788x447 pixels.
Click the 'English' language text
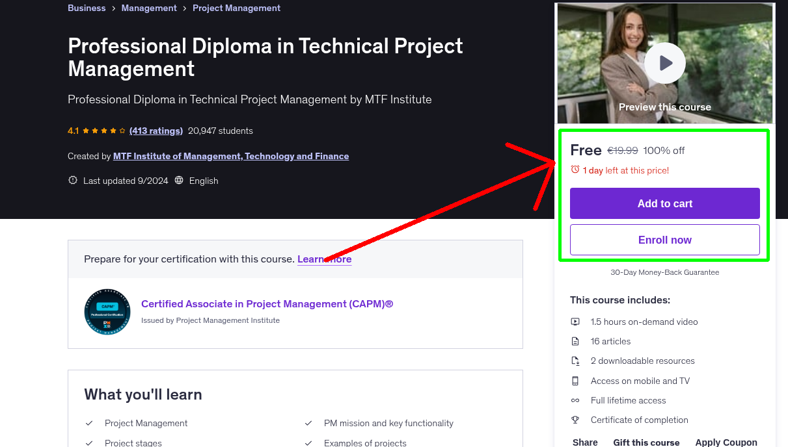[204, 181]
